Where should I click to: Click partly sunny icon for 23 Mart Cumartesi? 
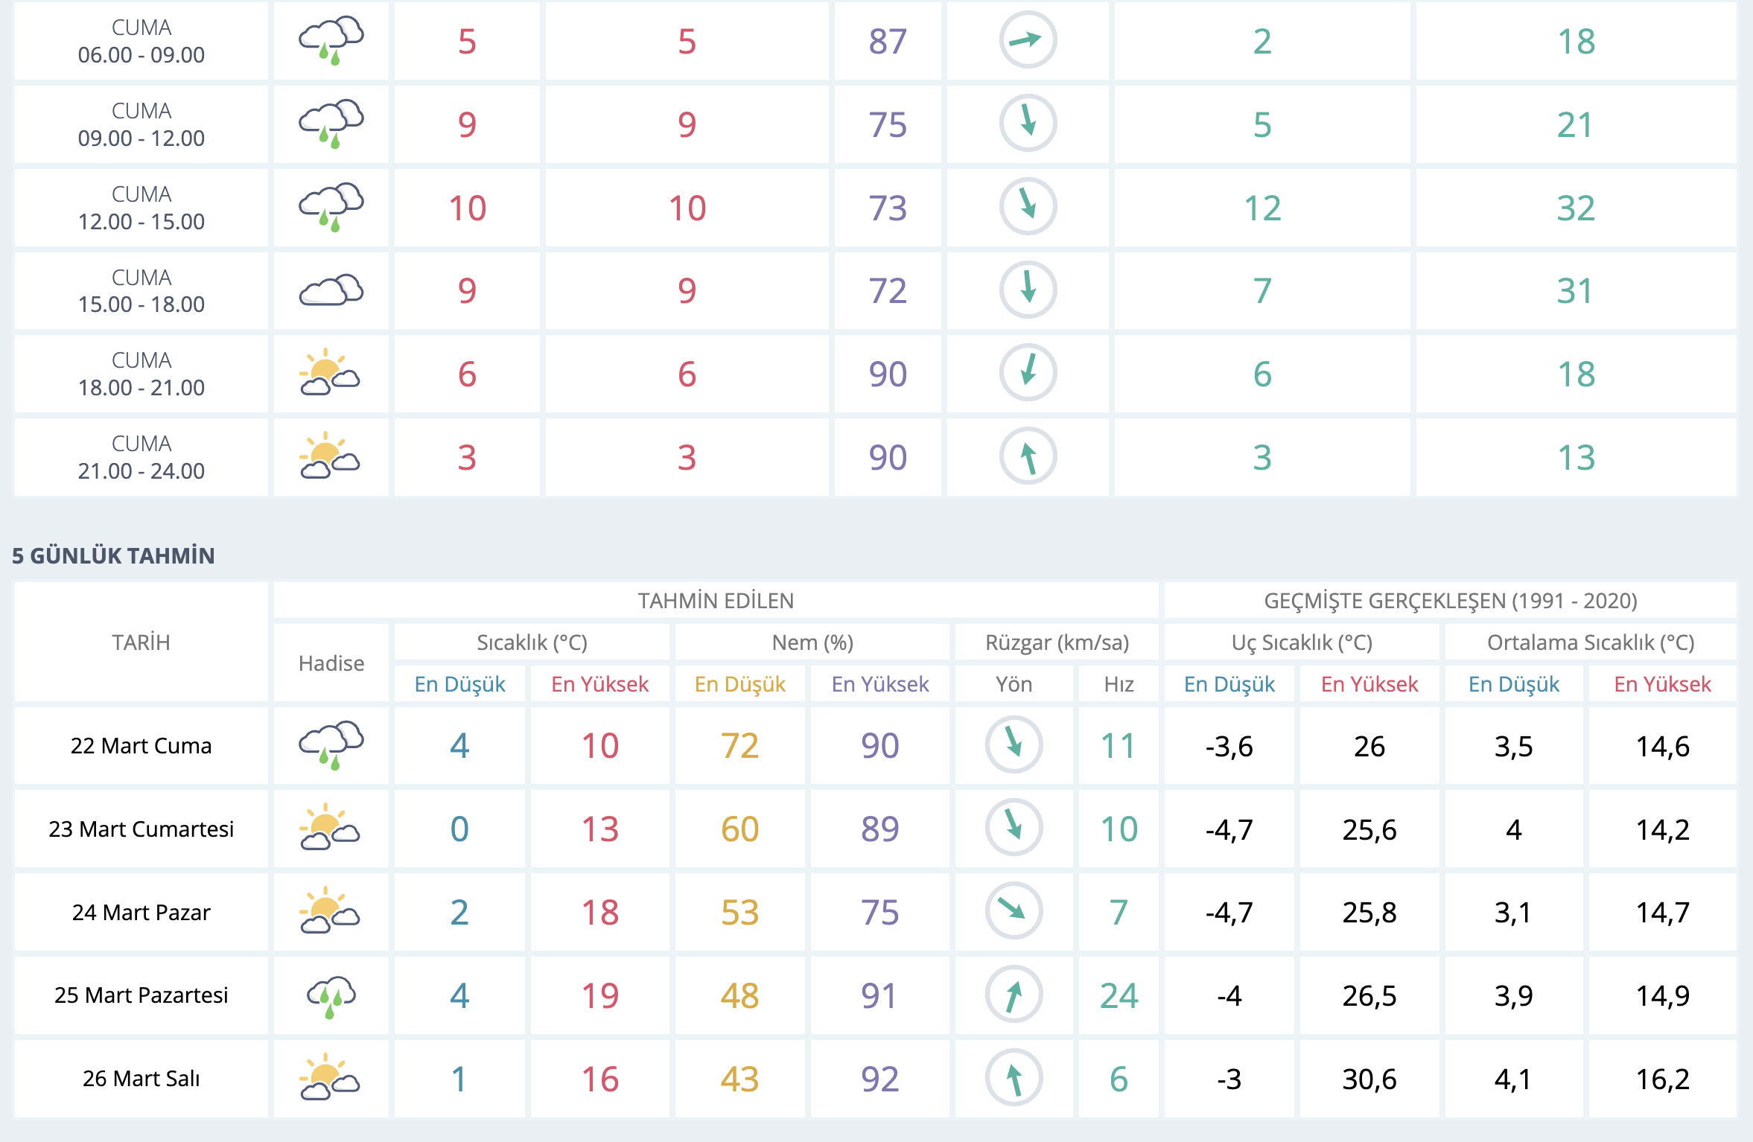(329, 828)
